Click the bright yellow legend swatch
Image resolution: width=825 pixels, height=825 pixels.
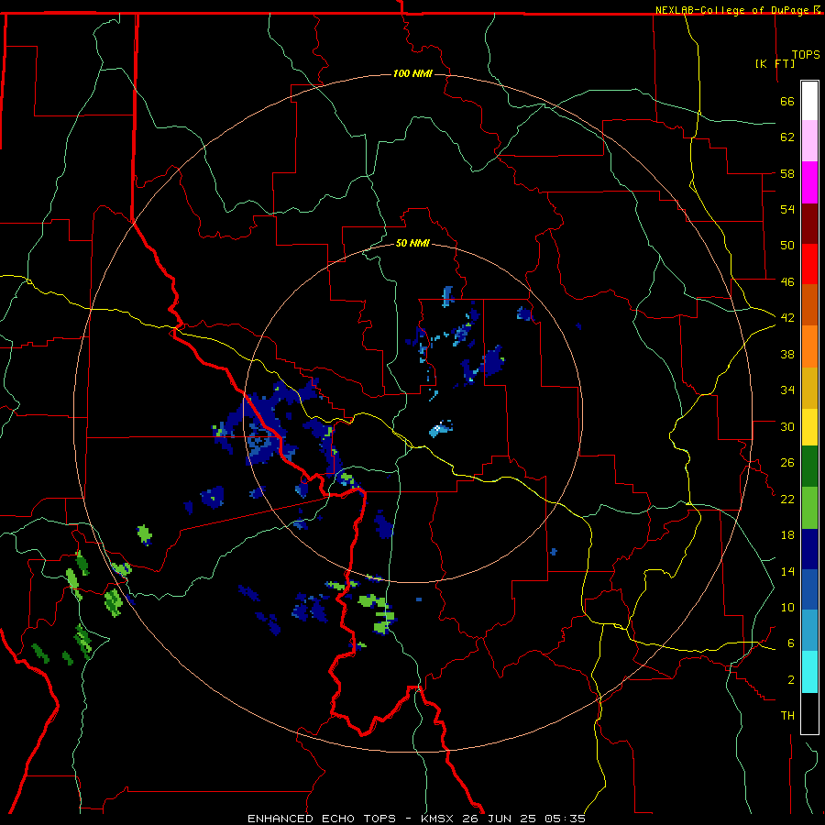(809, 427)
